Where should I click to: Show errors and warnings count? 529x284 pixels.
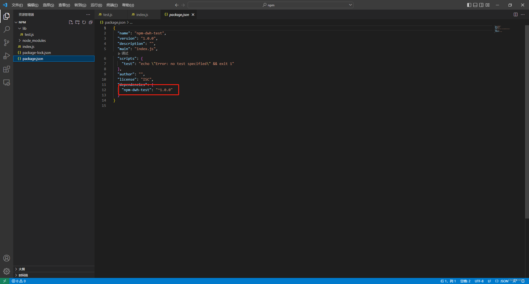[x=19, y=281]
